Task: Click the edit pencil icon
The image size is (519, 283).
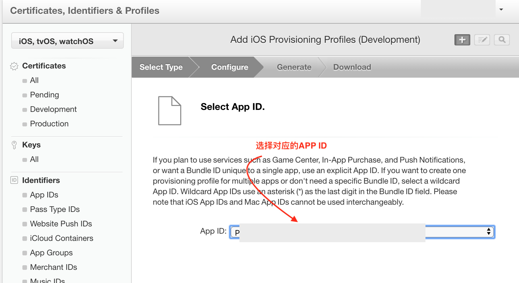Action: pyautogui.click(x=482, y=40)
